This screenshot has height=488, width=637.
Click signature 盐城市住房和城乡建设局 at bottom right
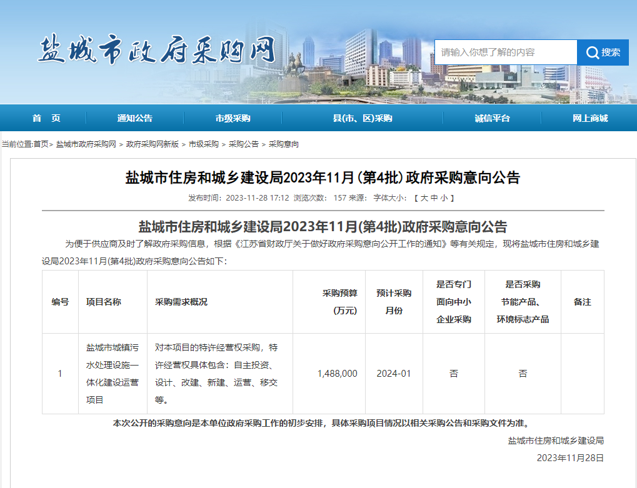pyautogui.click(x=556, y=441)
